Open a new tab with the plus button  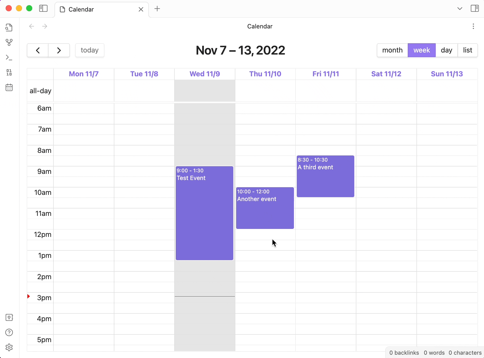coord(157,9)
